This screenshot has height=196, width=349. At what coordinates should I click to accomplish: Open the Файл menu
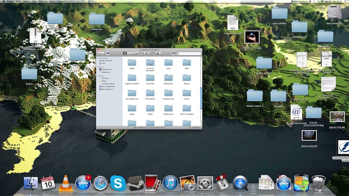(18, 1)
